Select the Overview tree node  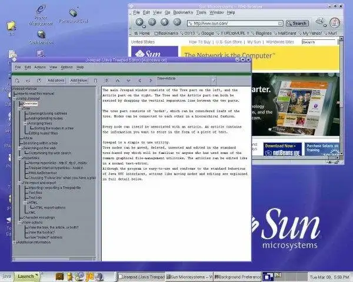coord(31,103)
